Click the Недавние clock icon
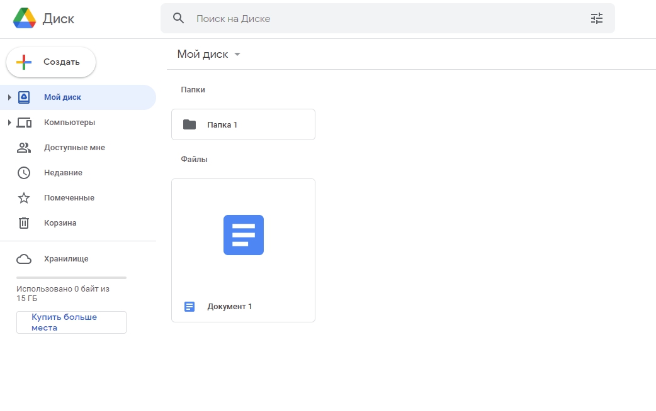656x411 pixels. tap(24, 172)
